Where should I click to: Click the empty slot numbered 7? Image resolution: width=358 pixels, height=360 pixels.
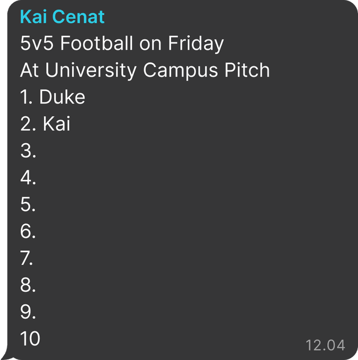26,258
